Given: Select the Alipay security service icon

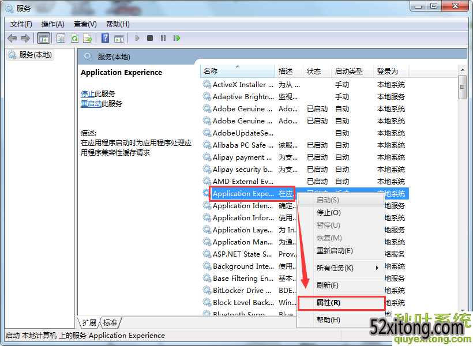Looking at the screenshot, I should 207,169.
